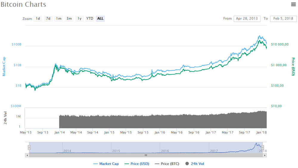Set zoom to 1d
The width and height of the screenshot is (298, 168).
pos(38,19)
